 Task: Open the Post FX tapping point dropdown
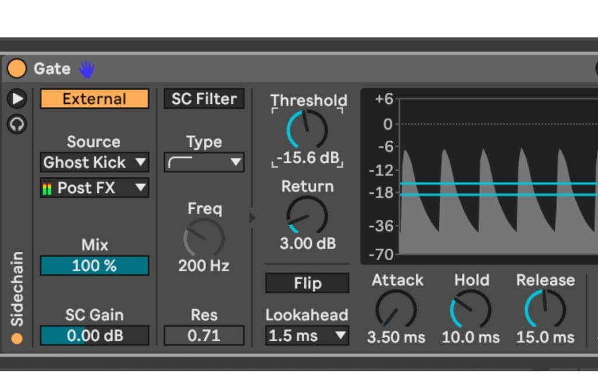click(x=94, y=188)
